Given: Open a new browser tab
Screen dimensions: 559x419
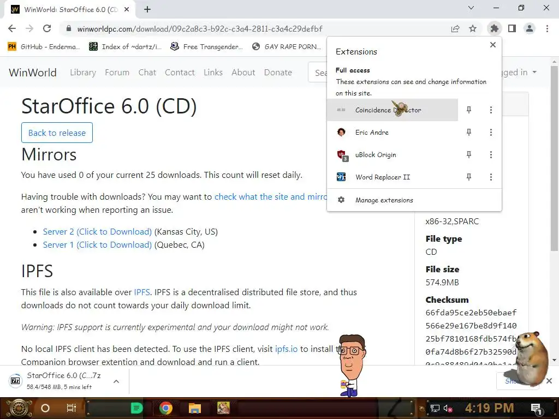Looking at the screenshot, I should coord(147,10).
